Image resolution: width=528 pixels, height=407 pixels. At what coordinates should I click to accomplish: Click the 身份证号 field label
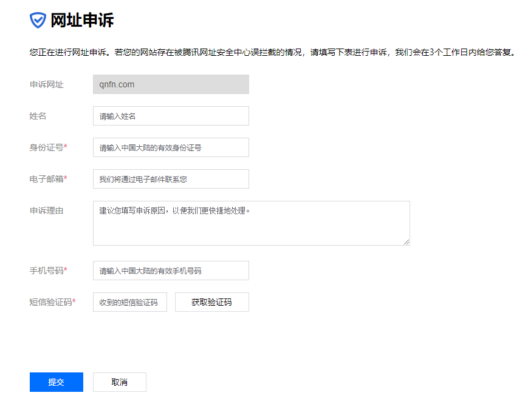(48, 147)
